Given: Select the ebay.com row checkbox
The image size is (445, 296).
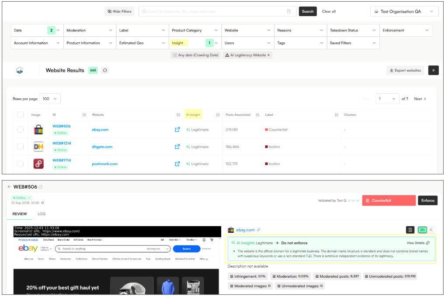Looking at the screenshot, I should pos(20,130).
